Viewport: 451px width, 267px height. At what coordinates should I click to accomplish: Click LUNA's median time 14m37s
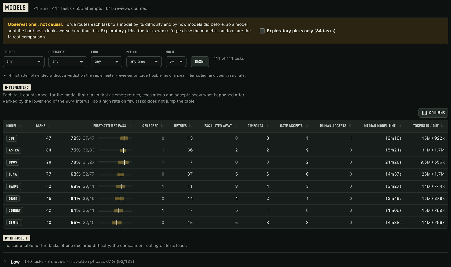393,174
